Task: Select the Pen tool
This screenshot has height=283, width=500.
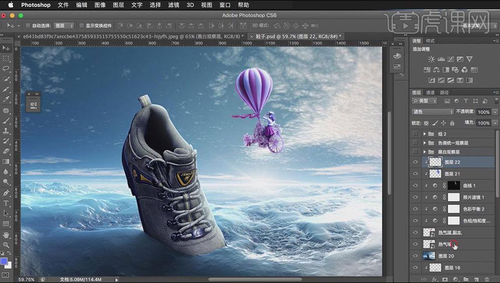Action: click(6, 193)
